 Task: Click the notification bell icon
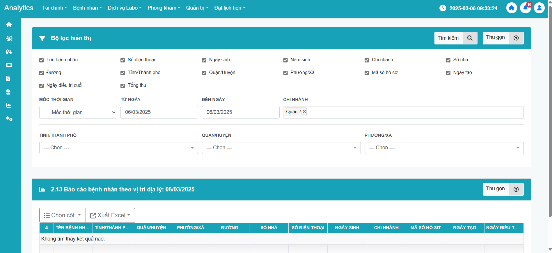point(525,8)
